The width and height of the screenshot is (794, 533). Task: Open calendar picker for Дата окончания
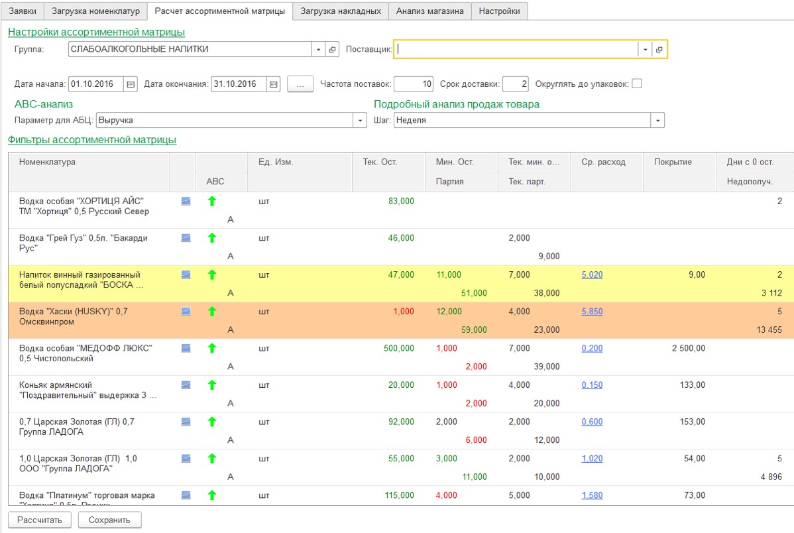click(274, 84)
